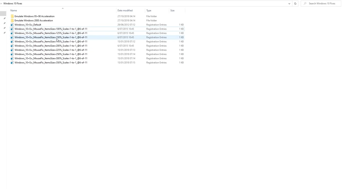
Task: Select the MouseFix ItemsSize=250% file name
Action: [51, 54]
